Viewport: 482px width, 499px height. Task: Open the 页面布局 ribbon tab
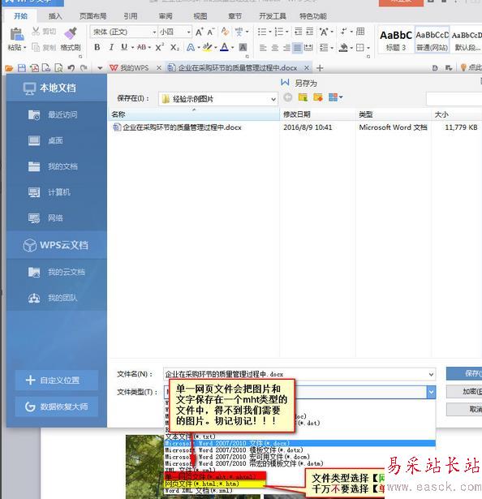(93, 16)
